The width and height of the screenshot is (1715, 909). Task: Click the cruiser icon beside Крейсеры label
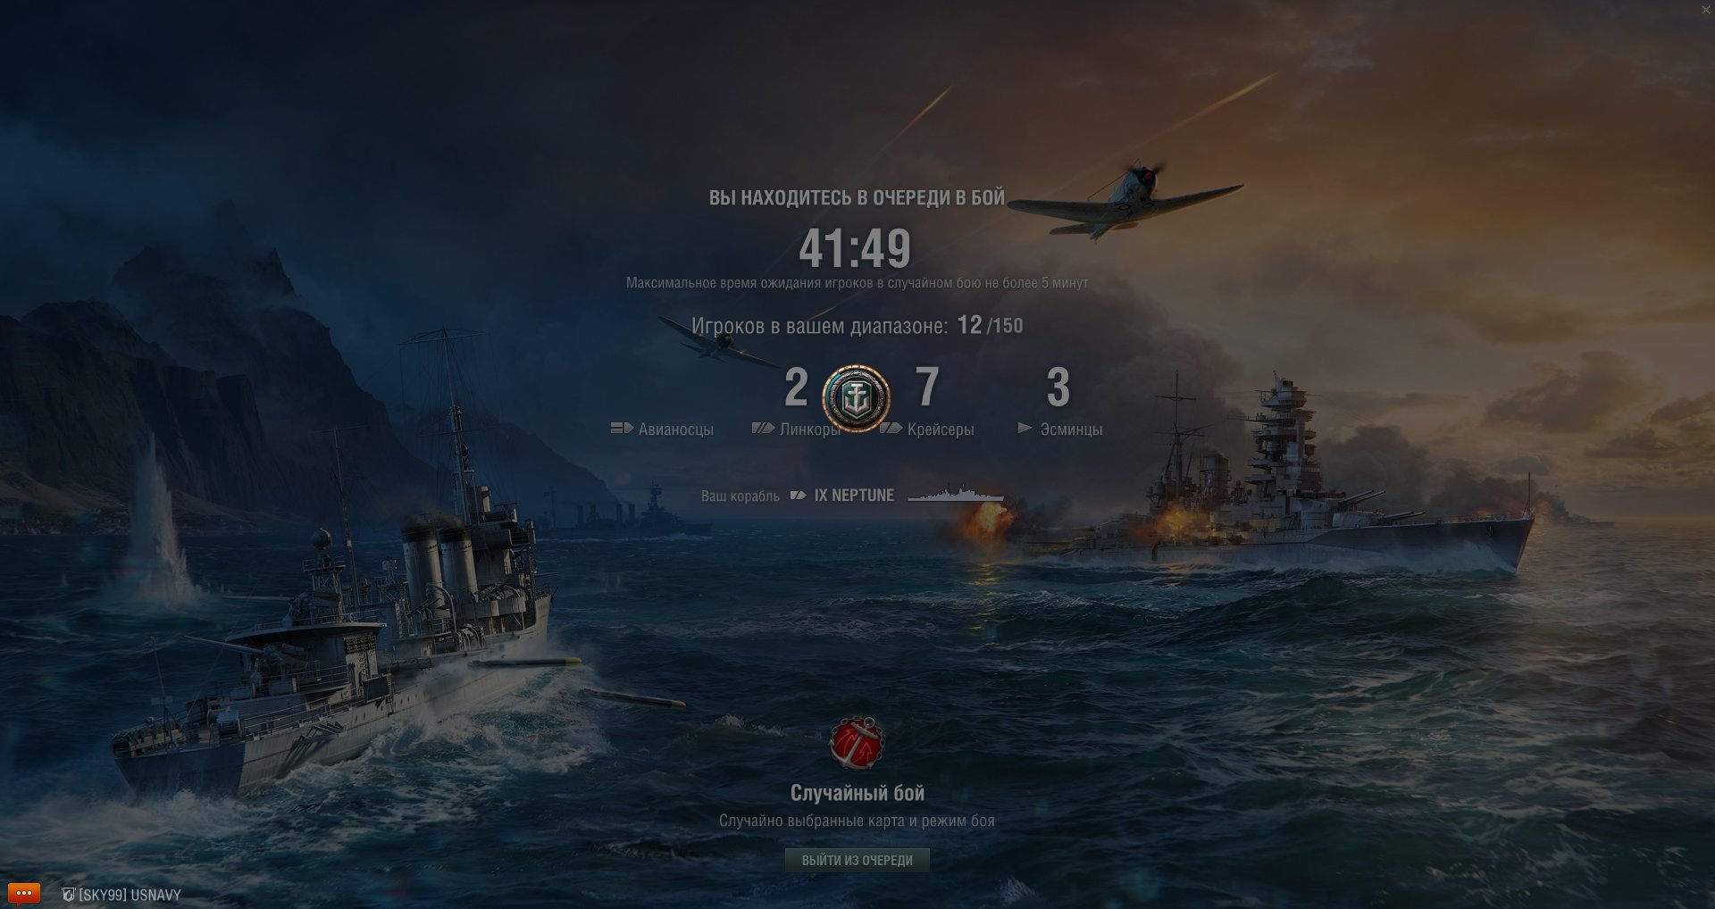tap(891, 429)
